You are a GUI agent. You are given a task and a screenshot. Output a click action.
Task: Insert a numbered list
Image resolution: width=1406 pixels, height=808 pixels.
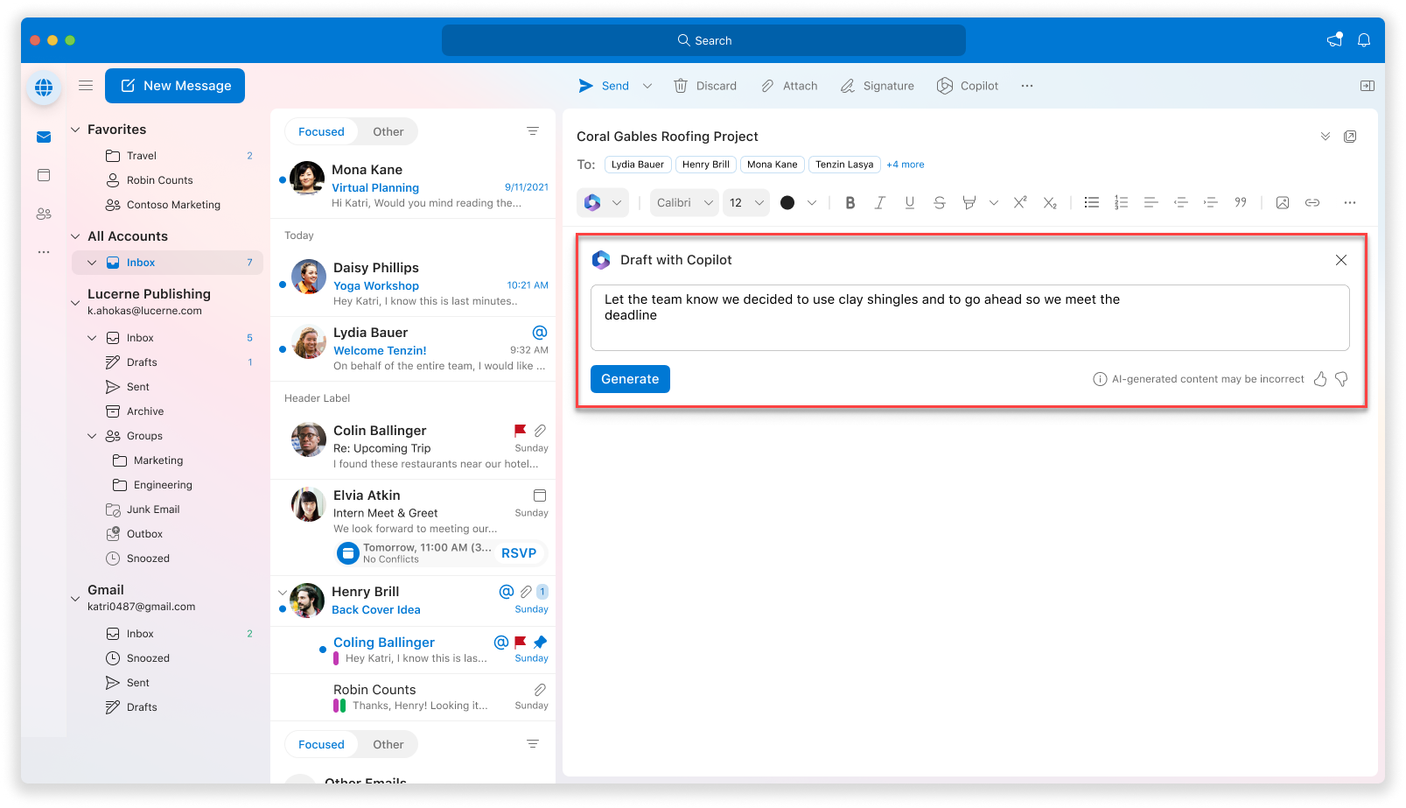coord(1121,202)
